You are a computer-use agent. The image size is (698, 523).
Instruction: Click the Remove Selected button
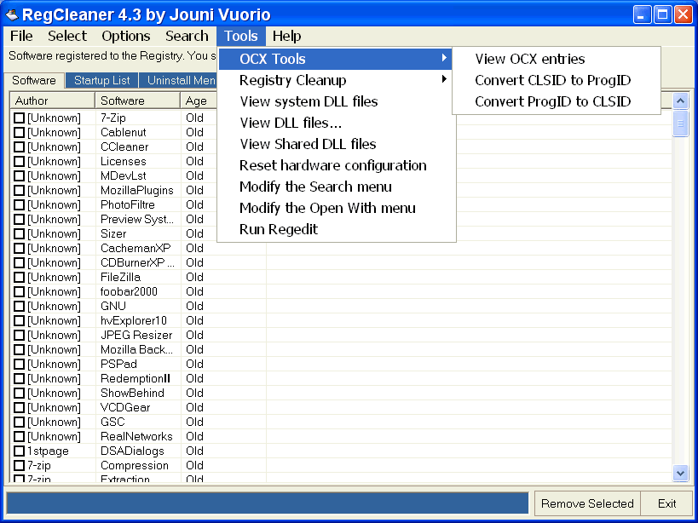587,503
